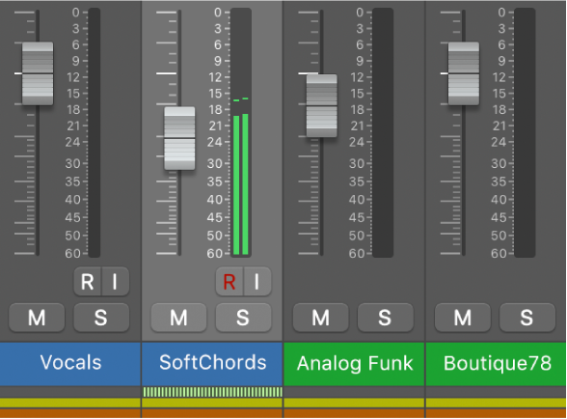Viewport: 567px width, 419px height.
Task: Toggle input monitoring on SoftChords channel
Action: tap(257, 281)
